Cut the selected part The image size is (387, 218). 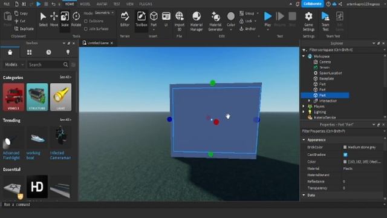(20, 21)
